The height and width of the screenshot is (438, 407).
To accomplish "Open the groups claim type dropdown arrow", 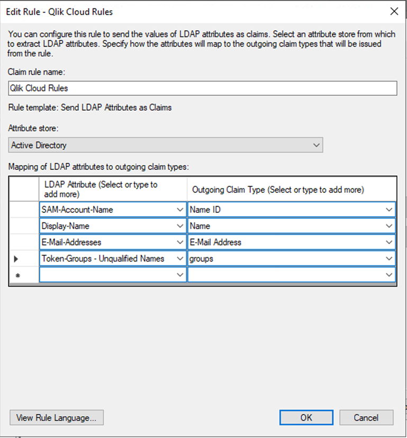I will coord(390,259).
